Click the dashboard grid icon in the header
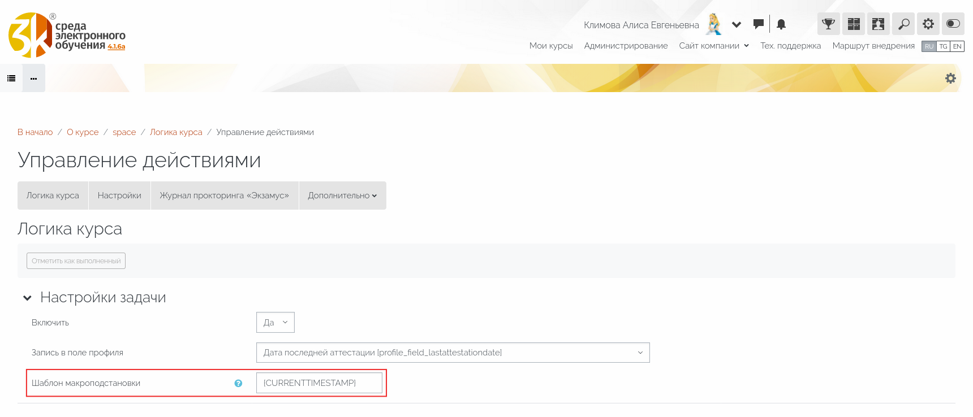This screenshot has width=973, height=417. pos(853,24)
